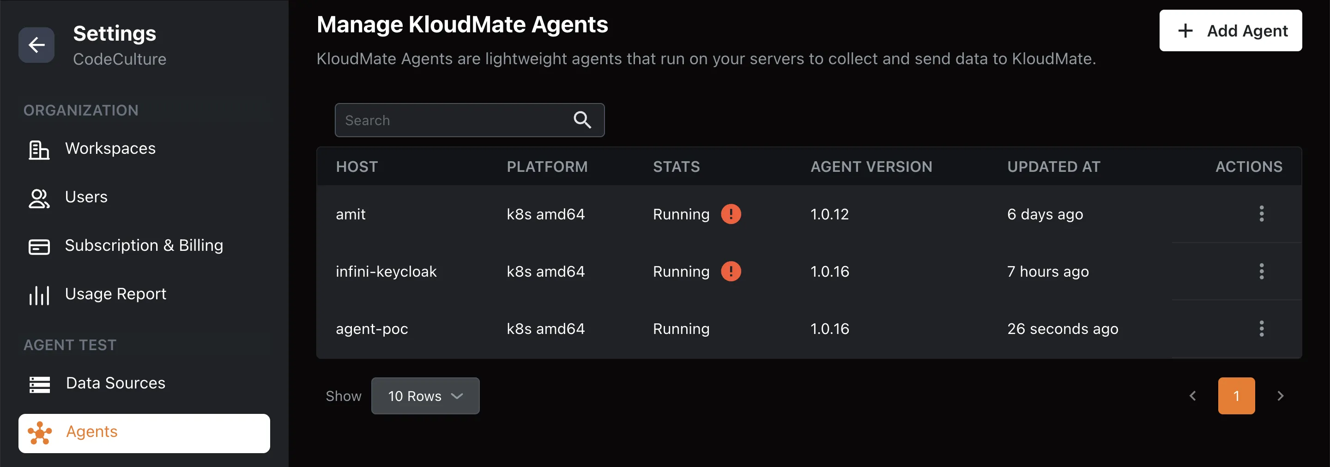The width and height of the screenshot is (1330, 467).
Task: Click the UPDATED AT column header
Action: point(1054,166)
